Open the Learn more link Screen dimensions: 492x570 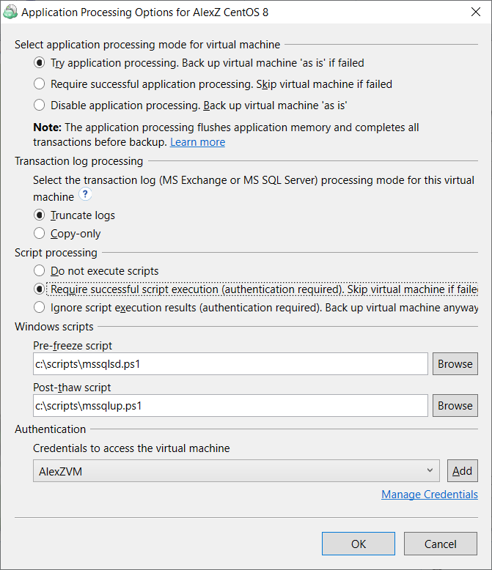coord(197,142)
